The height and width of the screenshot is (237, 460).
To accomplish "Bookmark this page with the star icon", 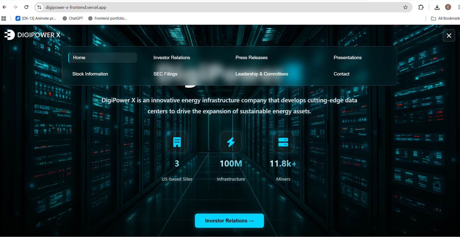I will tap(405, 7).
